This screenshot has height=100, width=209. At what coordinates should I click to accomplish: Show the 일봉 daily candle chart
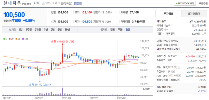pos(112,30)
